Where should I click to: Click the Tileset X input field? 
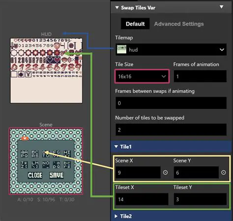tap(142, 199)
